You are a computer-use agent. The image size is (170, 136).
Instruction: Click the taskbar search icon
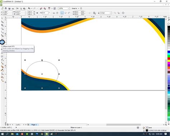pyautogui.click(x=7, y=134)
